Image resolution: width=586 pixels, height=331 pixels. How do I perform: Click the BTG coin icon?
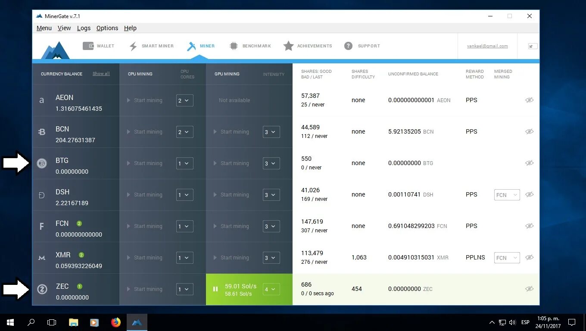pos(42,163)
